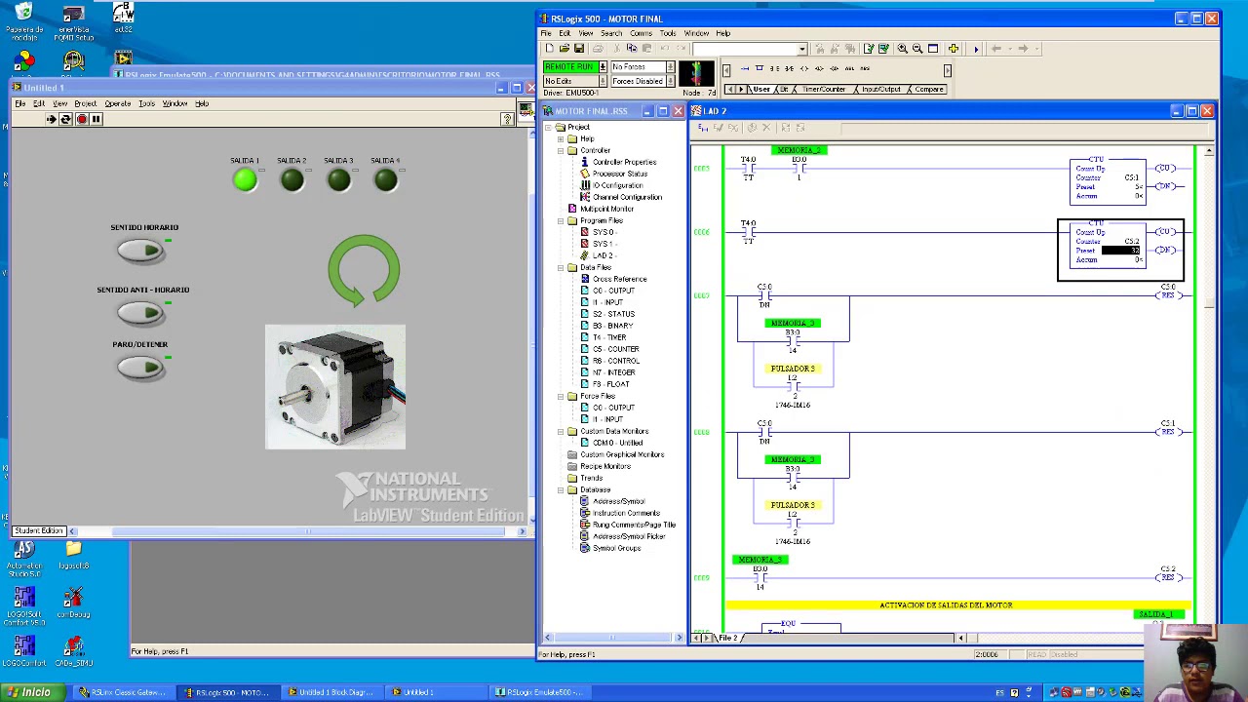The height and width of the screenshot is (702, 1248).
Task: Switch to Compare instruction tab
Action: [x=927, y=90]
